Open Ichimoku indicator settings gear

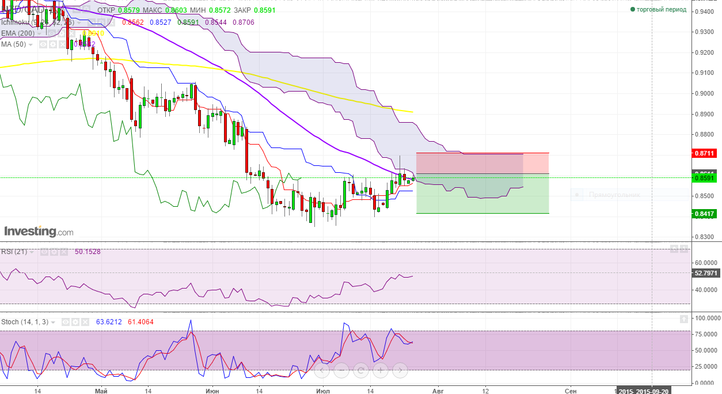(101, 22)
